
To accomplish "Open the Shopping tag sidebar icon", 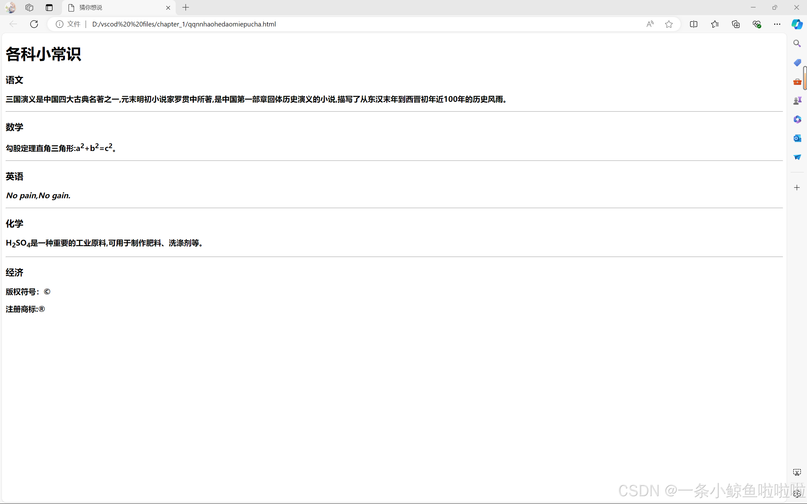I will (797, 63).
